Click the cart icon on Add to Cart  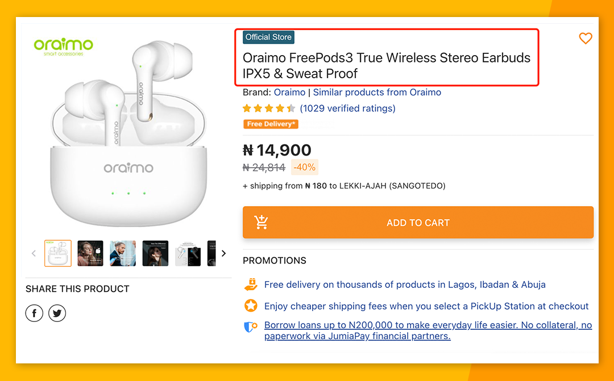pyautogui.click(x=262, y=223)
